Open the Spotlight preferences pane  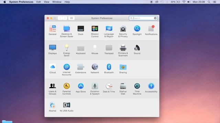click(x=137, y=30)
